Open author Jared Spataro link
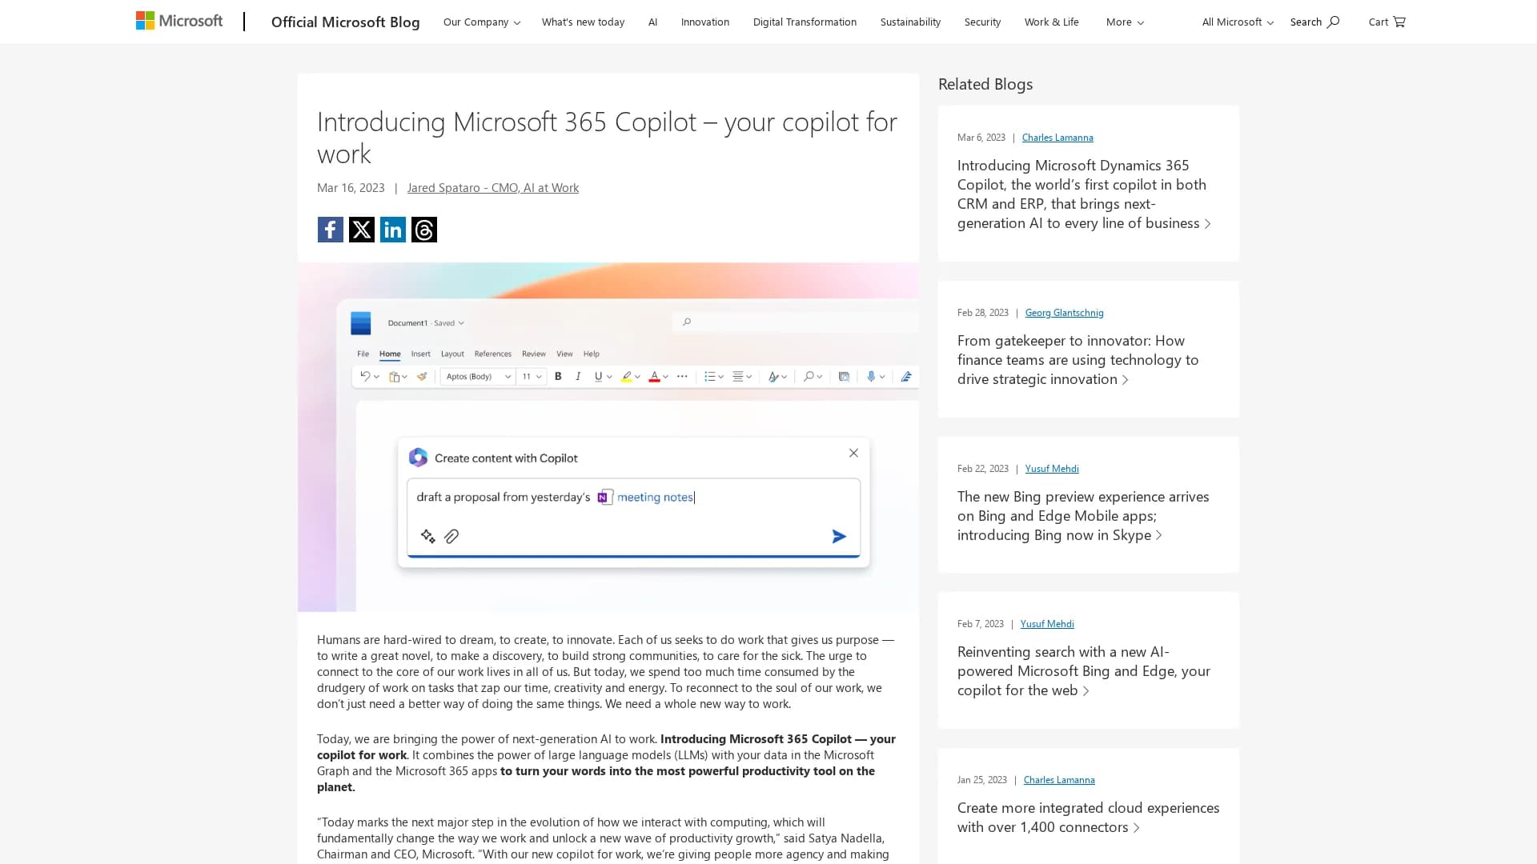The height and width of the screenshot is (864, 1537). [492, 187]
